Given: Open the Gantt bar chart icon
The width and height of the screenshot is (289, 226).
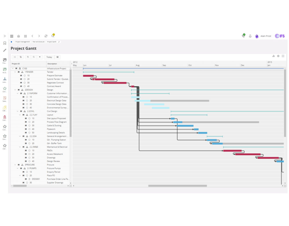Looking at the screenshot, I should click(273, 56).
